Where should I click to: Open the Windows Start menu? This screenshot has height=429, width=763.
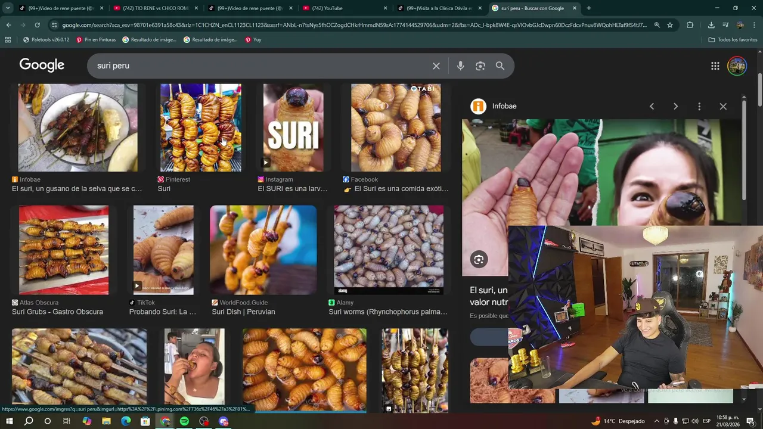(9, 421)
